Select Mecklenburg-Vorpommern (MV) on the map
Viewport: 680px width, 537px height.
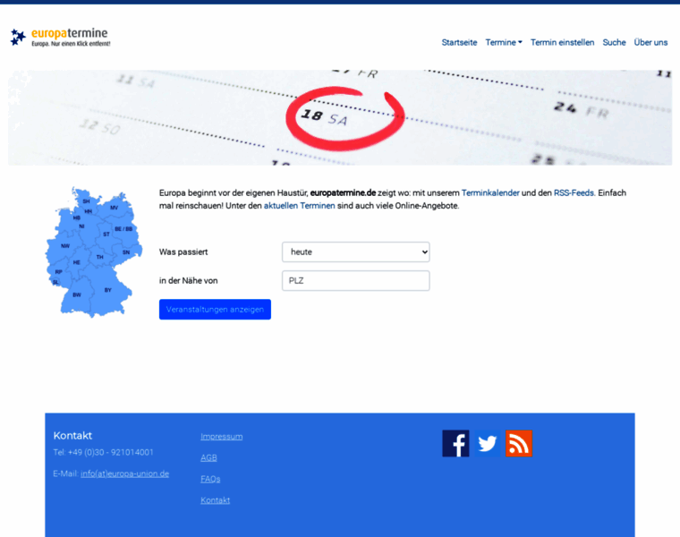pos(114,208)
